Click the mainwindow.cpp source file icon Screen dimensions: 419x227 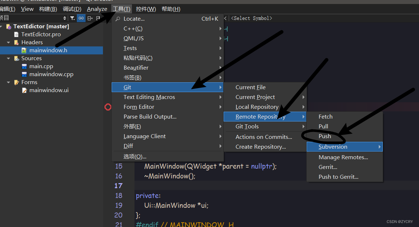(24, 74)
